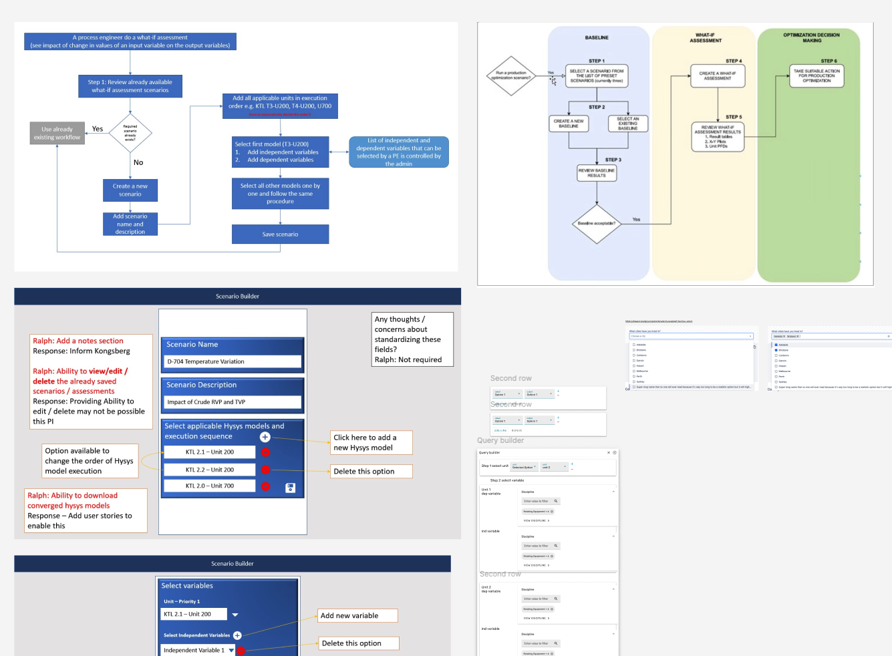Image resolution: width=892 pixels, height=656 pixels.
Task: Open the Independent Variable 1 dropdown arrow
Action: pyautogui.click(x=231, y=650)
